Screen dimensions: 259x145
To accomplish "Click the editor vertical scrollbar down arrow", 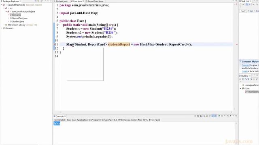I will (235, 109).
